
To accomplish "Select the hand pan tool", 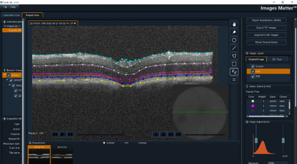I will (x=234, y=24).
